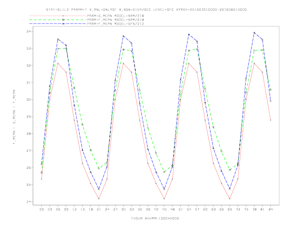Click x-axis forecast hour label 69

(x=230, y=209)
